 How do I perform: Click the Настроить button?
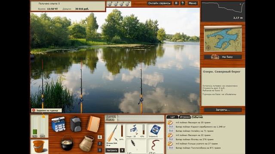[112, 150]
